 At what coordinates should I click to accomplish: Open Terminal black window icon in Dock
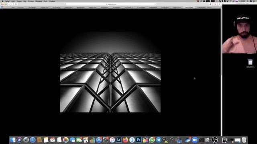pyautogui.click(x=201, y=140)
